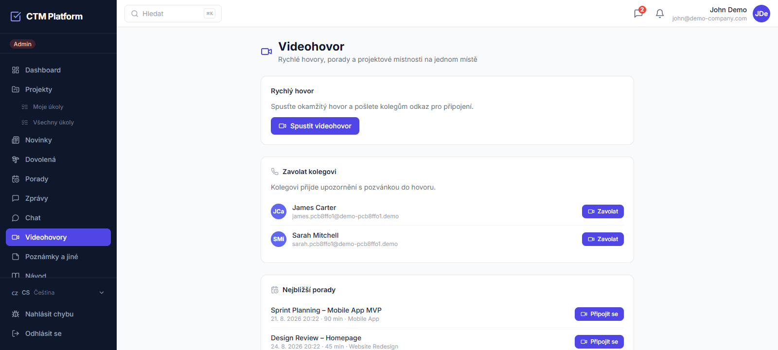The height and width of the screenshot is (350, 778).
Task: Open Dashboard in the sidebar
Action: tap(58, 70)
